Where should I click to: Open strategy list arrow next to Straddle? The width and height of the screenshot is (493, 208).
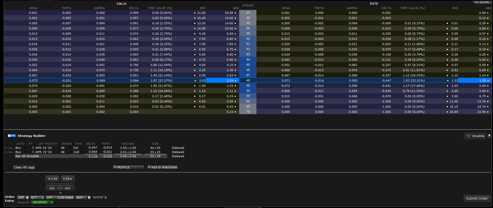(489, 136)
